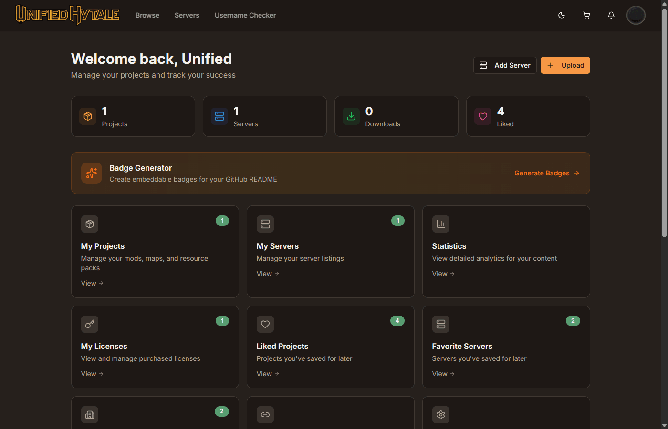Toggle dark mode with the moon icon
This screenshot has height=429, width=668.
coord(562,15)
